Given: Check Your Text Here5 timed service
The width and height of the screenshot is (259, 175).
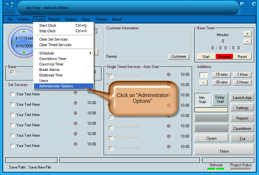Looking at the screenshot, I should tap(111, 117).
